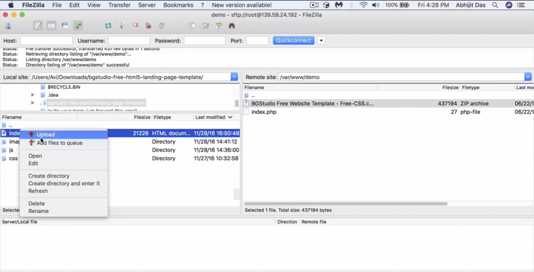
Task: Open the Local site path dropdown
Action: (x=234, y=77)
